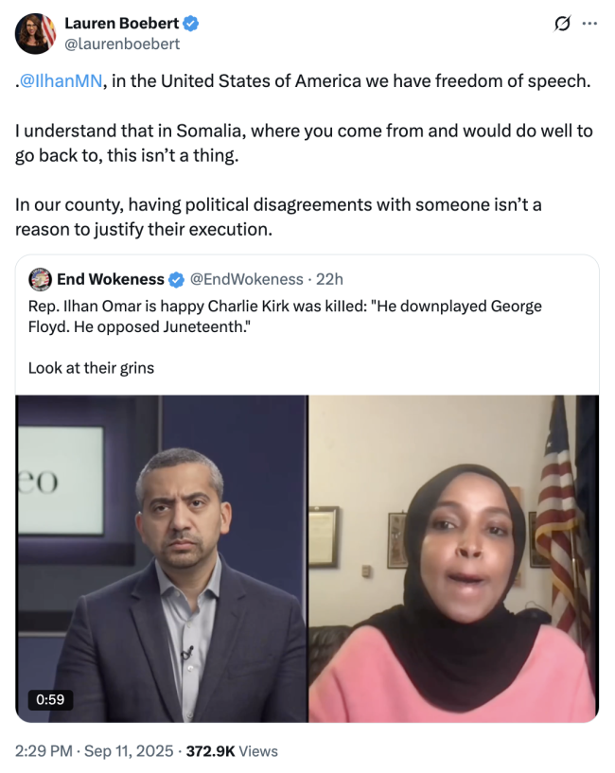Open the three-dot more options menu

[x=589, y=23]
